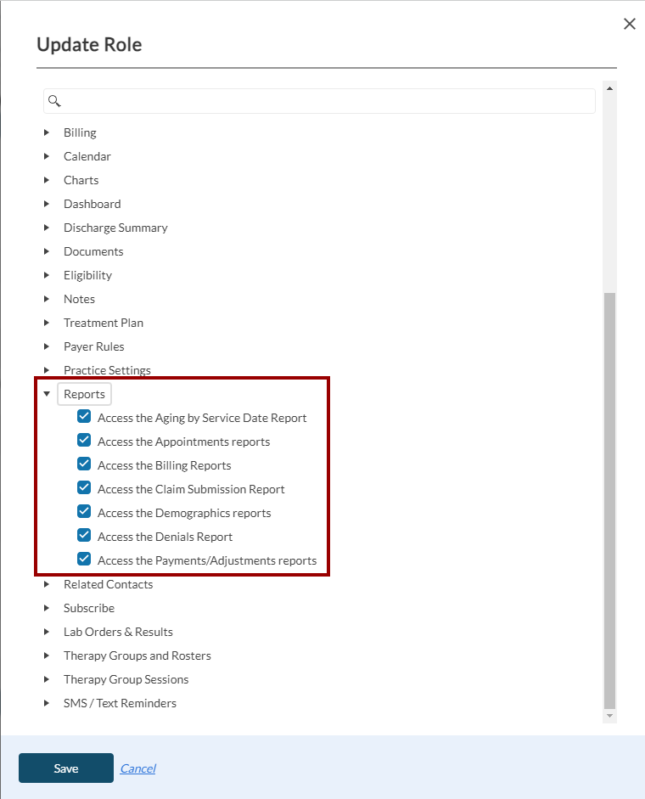The image size is (645, 799).
Task: Expand the Treatment Plan arrow
Action: pyautogui.click(x=47, y=323)
